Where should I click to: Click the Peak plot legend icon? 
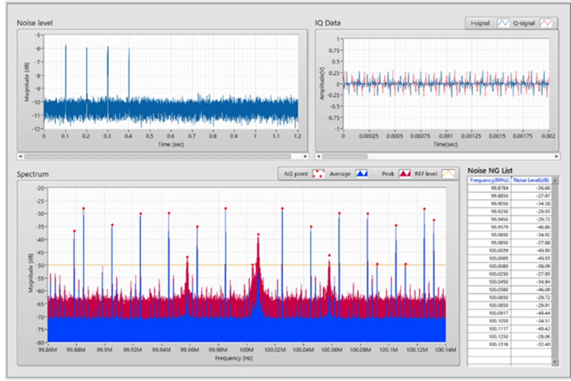405,174
